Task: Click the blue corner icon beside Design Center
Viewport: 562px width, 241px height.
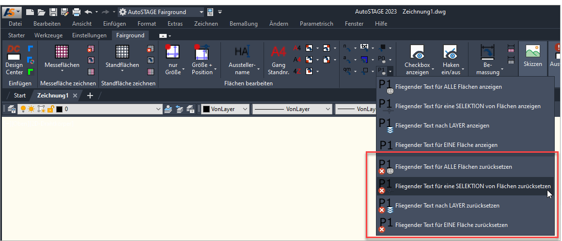Action: [31, 48]
